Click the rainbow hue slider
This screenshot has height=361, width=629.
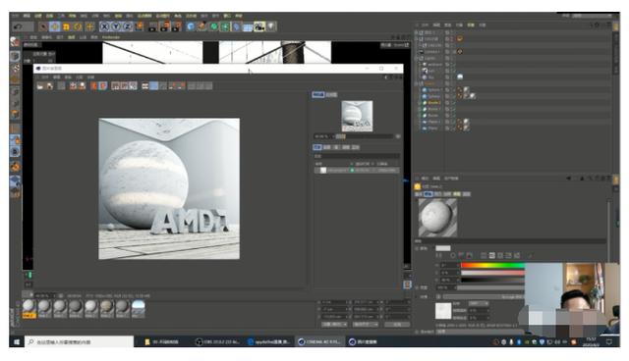[492, 265]
